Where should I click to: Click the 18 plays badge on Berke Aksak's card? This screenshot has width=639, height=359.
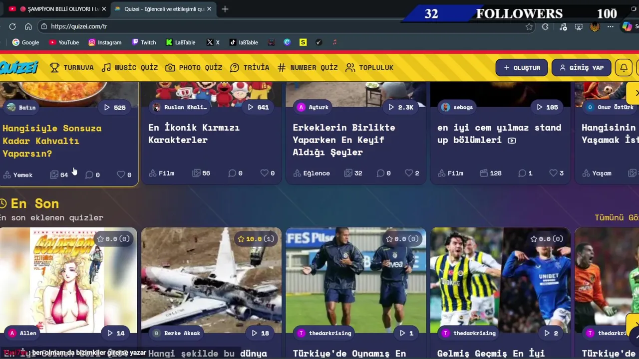tap(260, 333)
